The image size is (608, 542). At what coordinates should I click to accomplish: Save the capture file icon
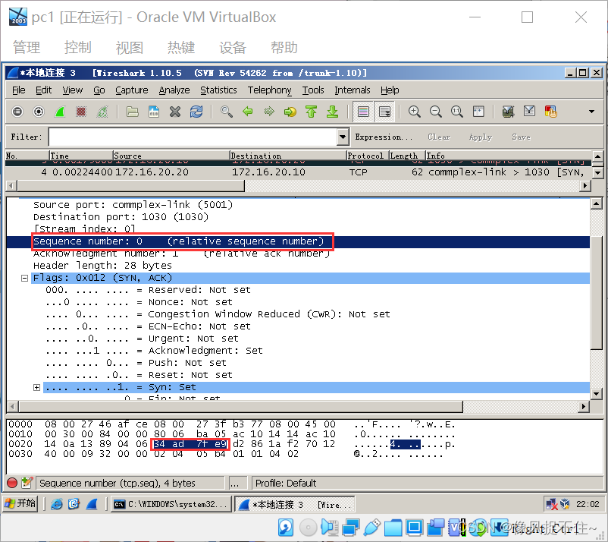pyautogui.click(x=154, y=112)
